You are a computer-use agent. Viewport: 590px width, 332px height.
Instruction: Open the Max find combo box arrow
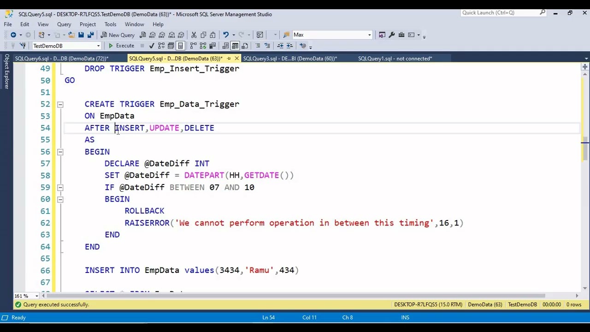coord(369,35)
